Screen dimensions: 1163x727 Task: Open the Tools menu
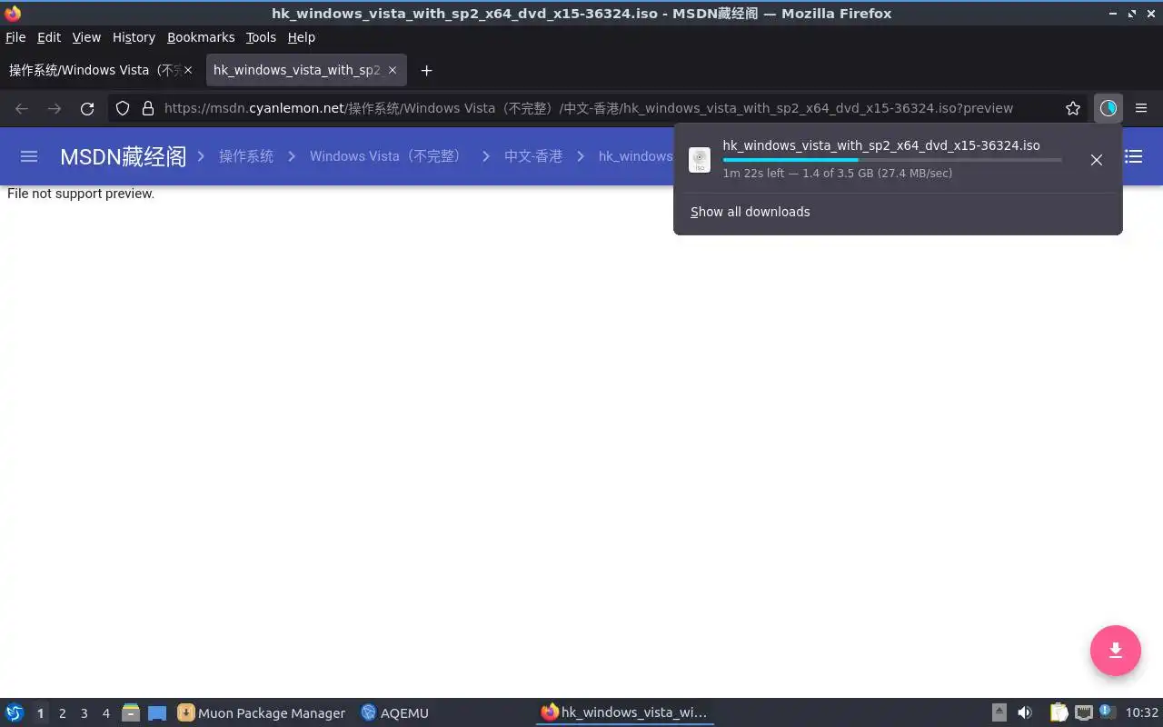pyautogui.click(x=261, y=37)
